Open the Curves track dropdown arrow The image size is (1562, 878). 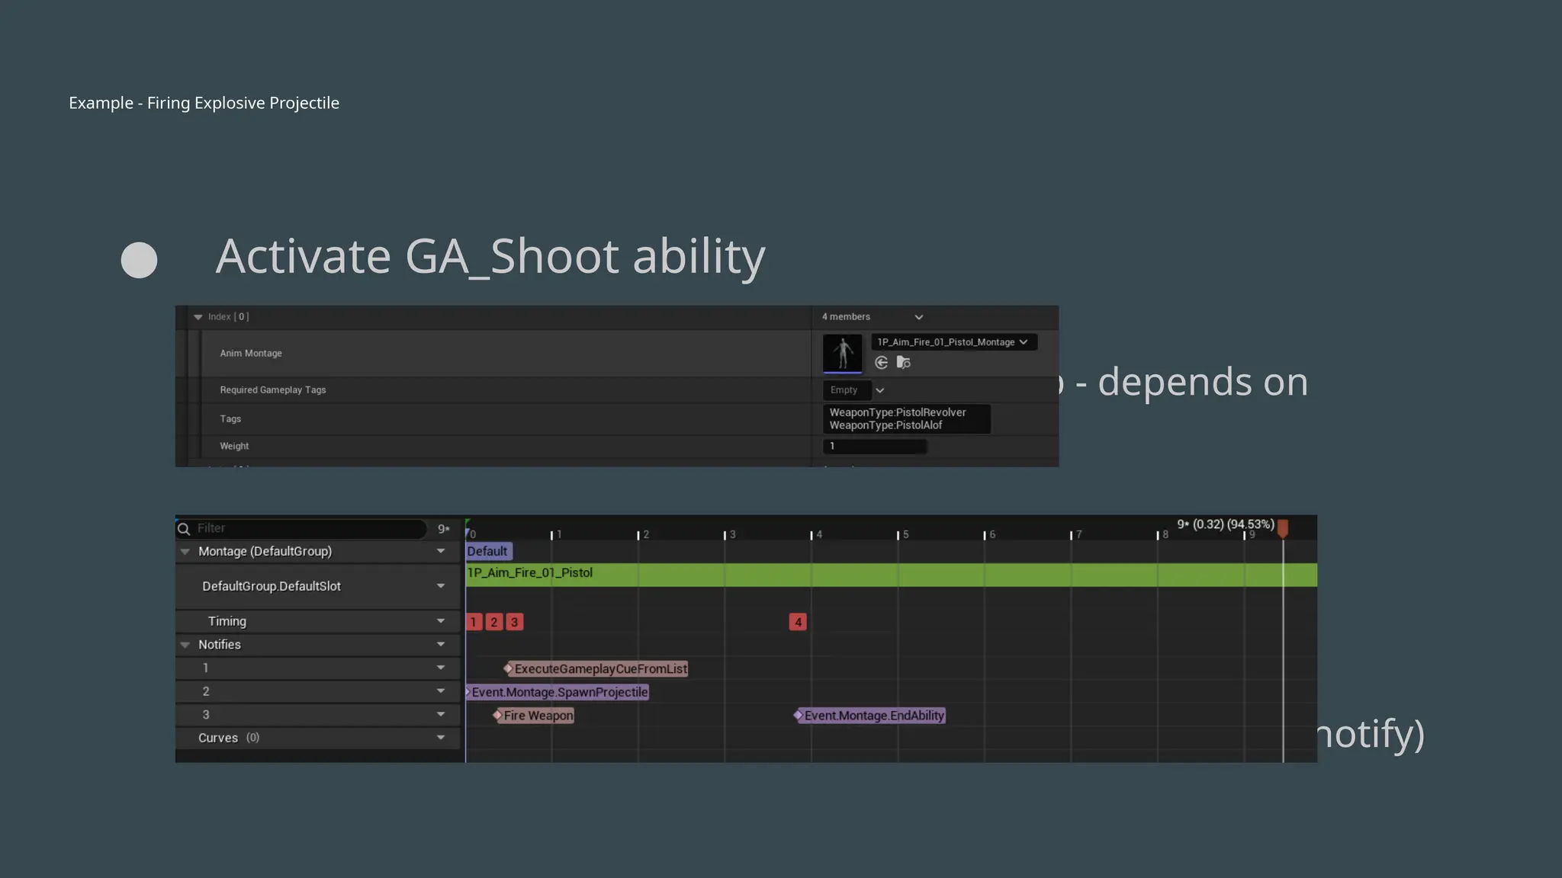point(441,738)
